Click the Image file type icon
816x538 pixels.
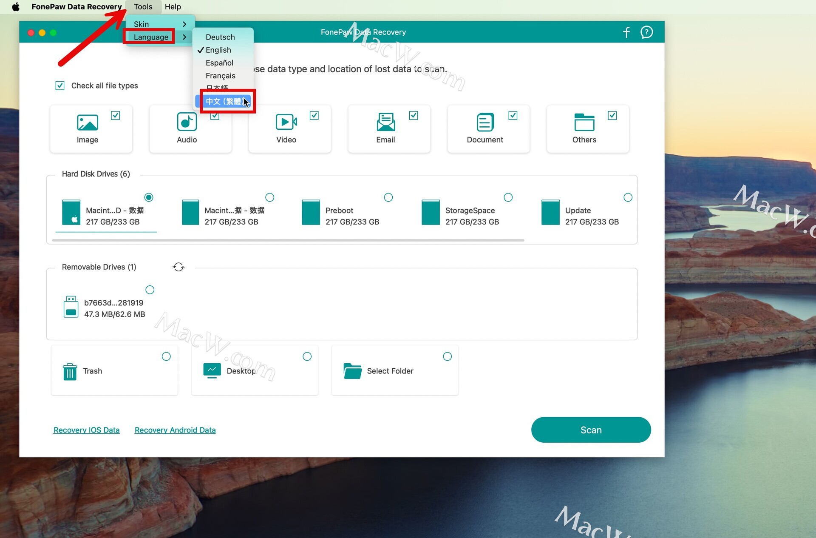[x=88, y=122]
